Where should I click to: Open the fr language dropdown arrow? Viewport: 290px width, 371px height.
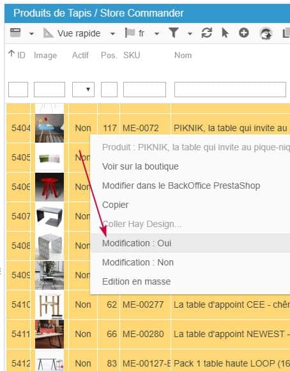(x=156, y=34)
